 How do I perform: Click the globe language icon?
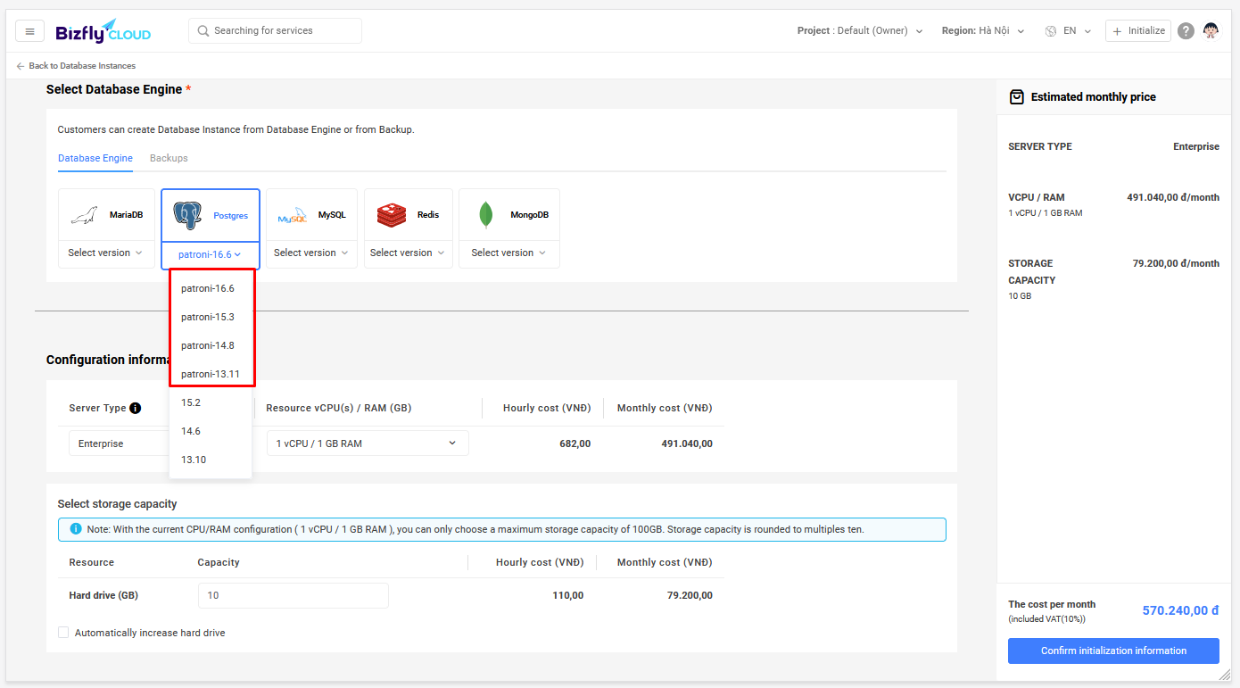tap(1051, 30)
